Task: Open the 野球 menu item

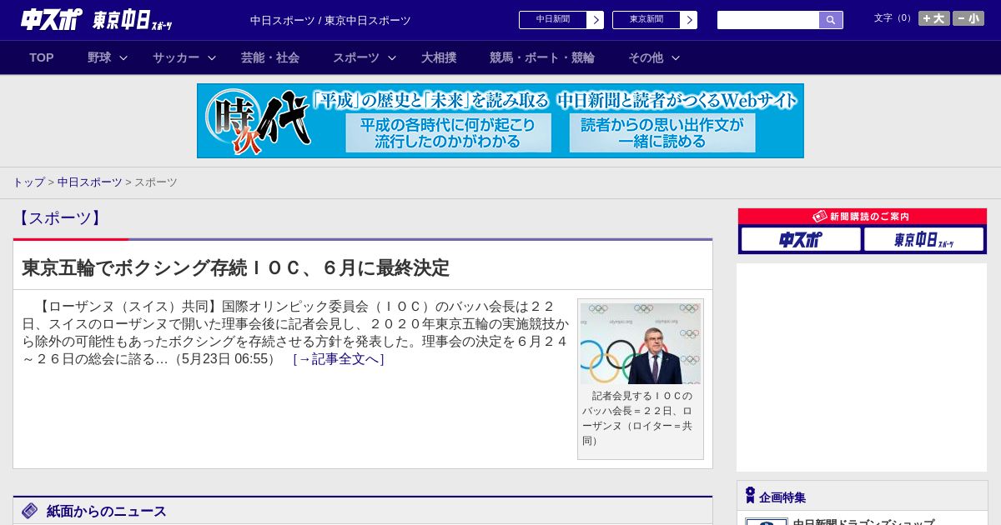Action: (99, 57)
